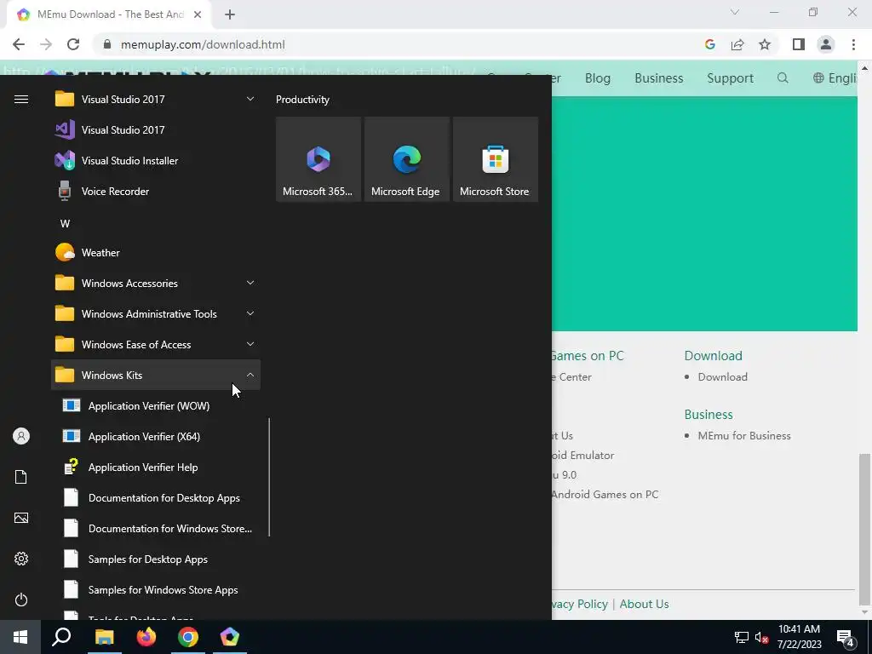Screen dimensions: 872x654
Task: Launch Visual Studio 2017 app
Action: coord(156,130)
